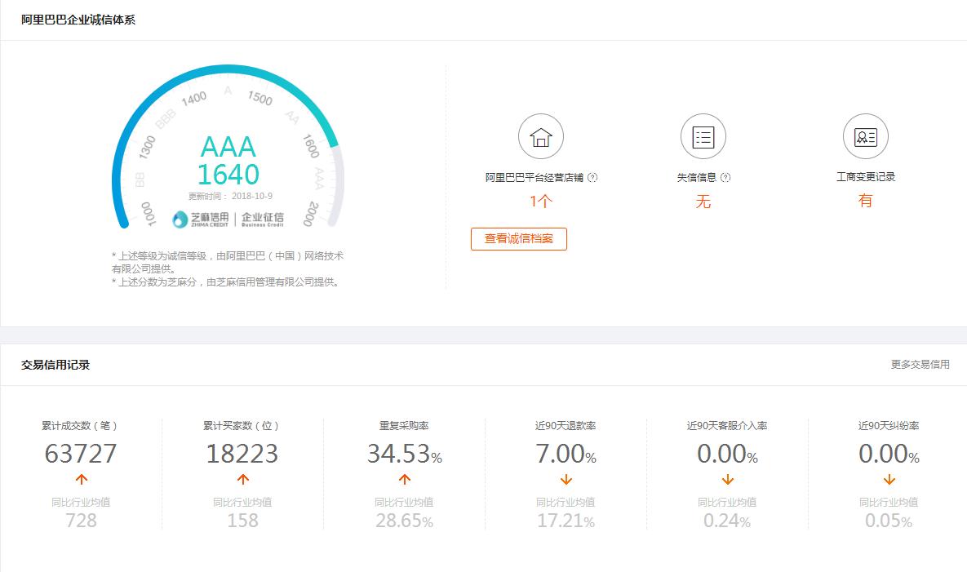Image resolution: width=967 pixels, height=572 pixels.
Task: Click the Zhima Credit water-drop logo
Action: coord(180,219)
